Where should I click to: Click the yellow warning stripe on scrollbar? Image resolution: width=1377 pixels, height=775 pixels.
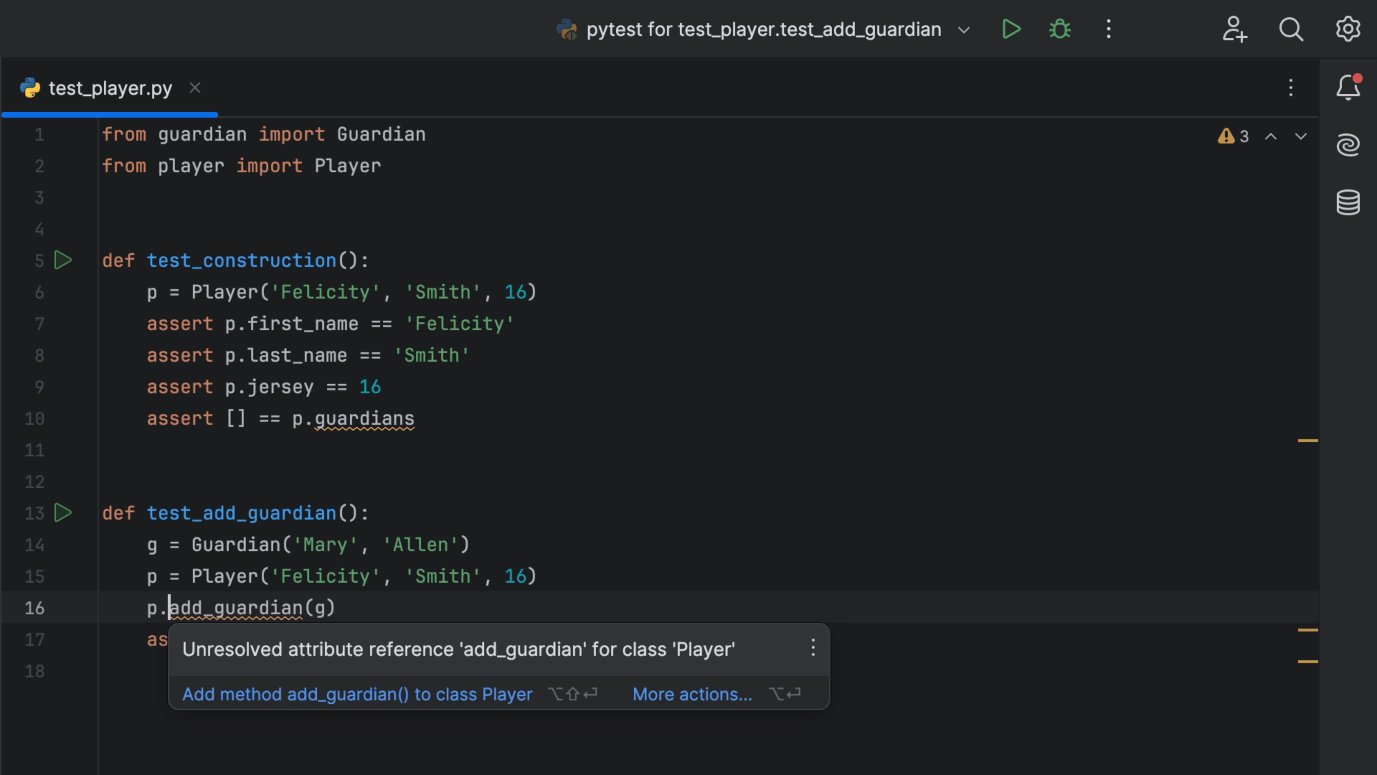pyautogui.click(x=1308, y=441)
